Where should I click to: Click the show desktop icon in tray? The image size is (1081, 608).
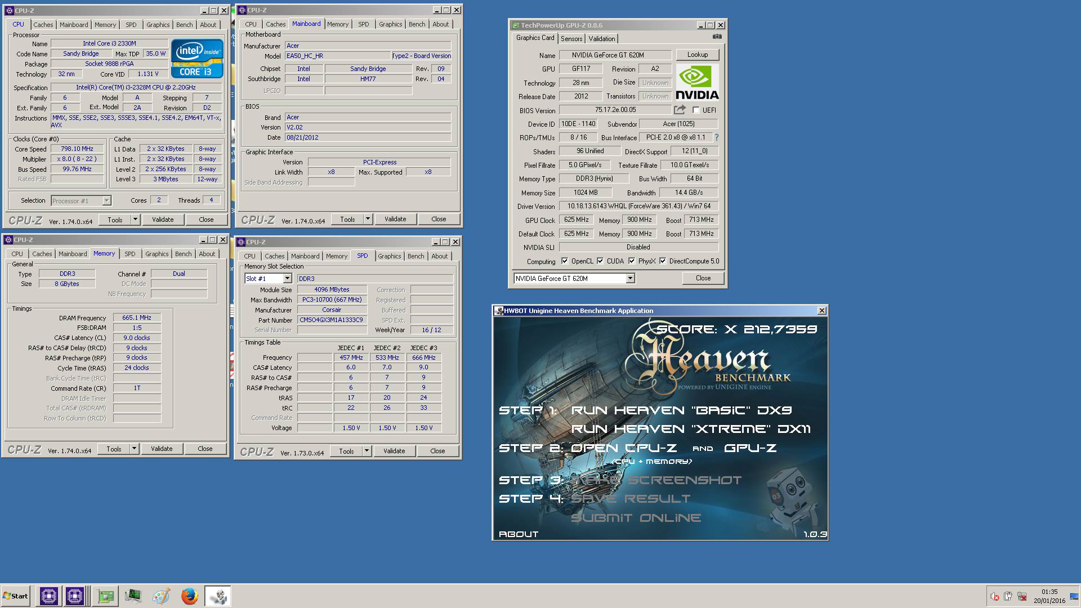pos(1074,596)
